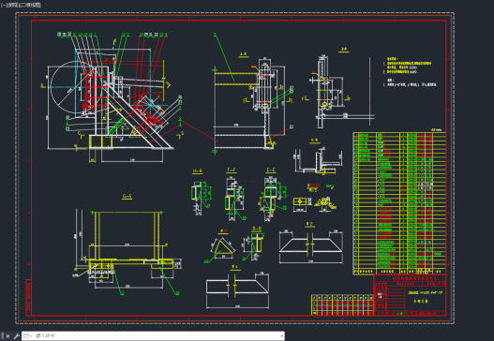Grab the command line grip handle
Image resolution: width=494 pixels, height=341 pixels.
point(3,336)
